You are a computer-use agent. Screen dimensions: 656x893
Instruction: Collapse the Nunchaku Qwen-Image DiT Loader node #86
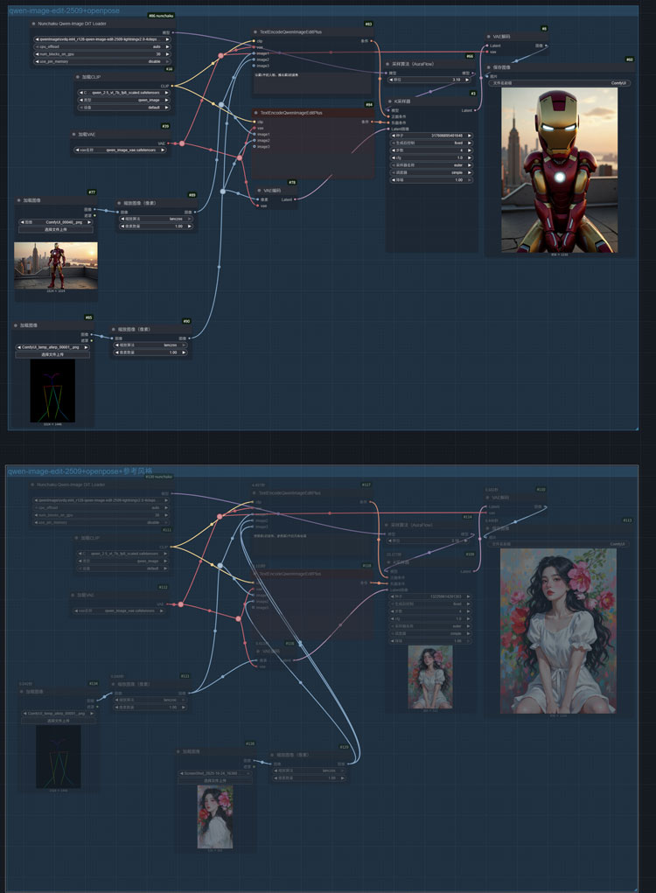[x=33, y=24]
